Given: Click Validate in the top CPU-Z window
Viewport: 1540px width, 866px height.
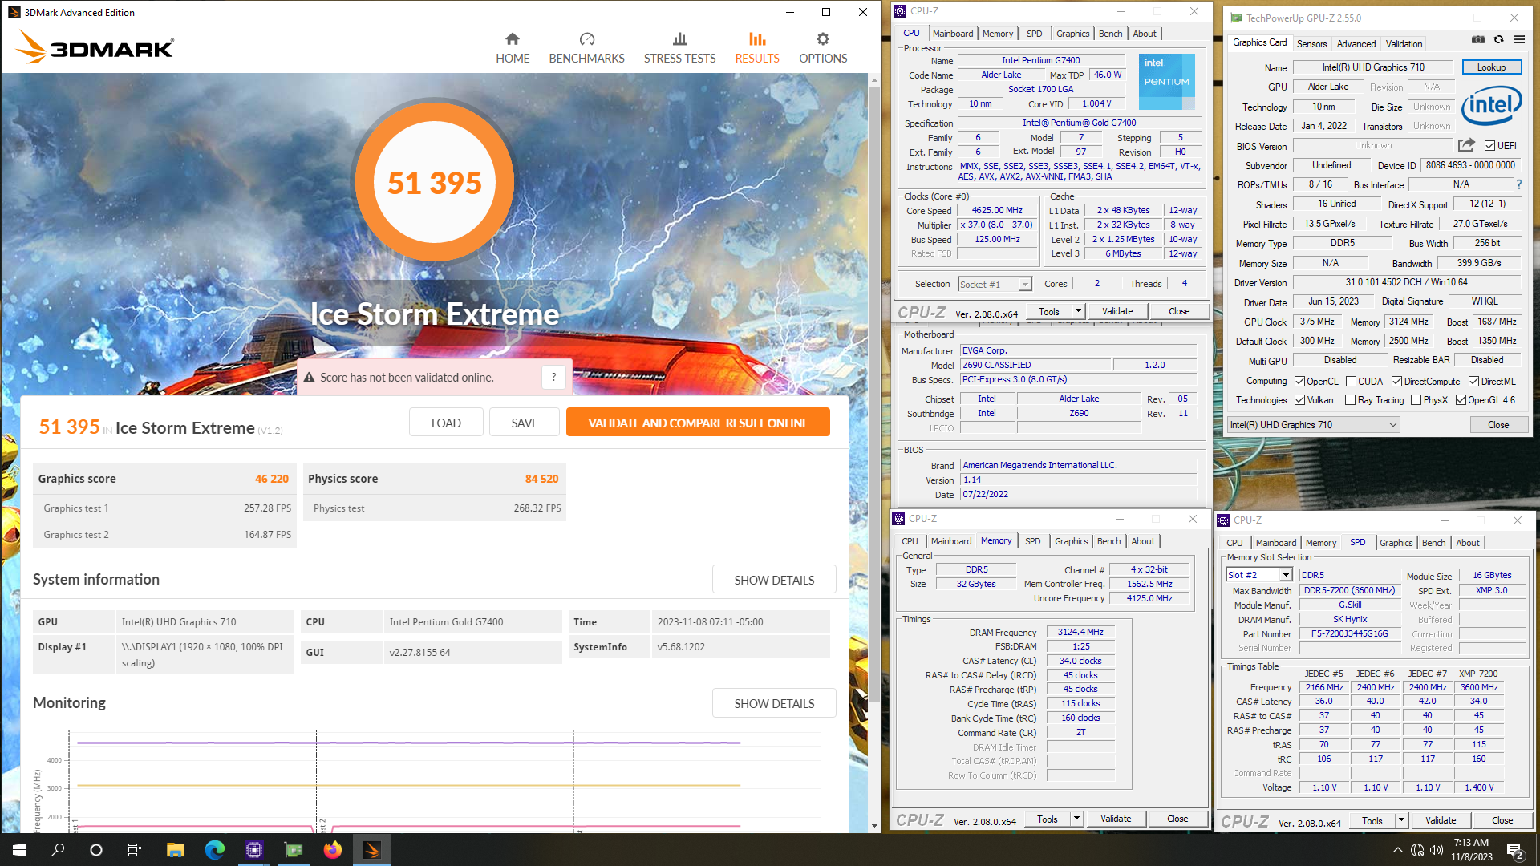Looking at the screenshot, I should [x=1117, y=311].
